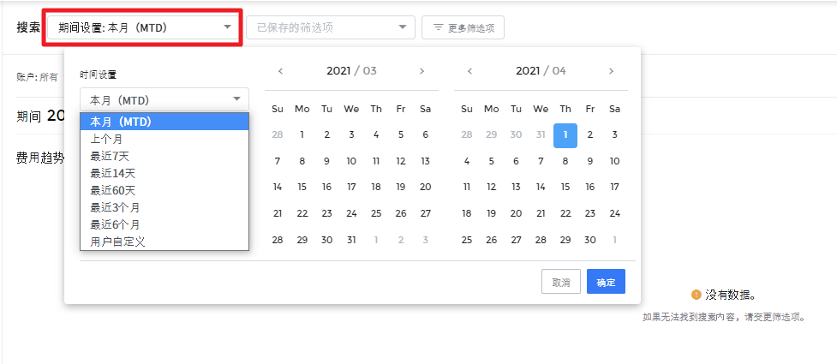Click filter icon on 更多筛选项 button

(x=438, y=27)
